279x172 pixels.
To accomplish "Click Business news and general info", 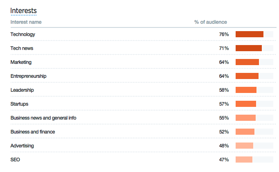I will 43,118.
